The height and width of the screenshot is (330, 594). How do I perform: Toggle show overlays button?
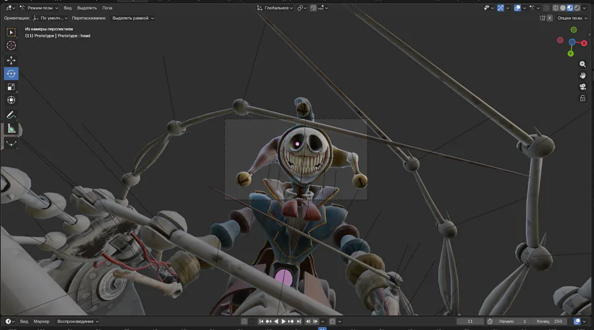coord(517,7)
